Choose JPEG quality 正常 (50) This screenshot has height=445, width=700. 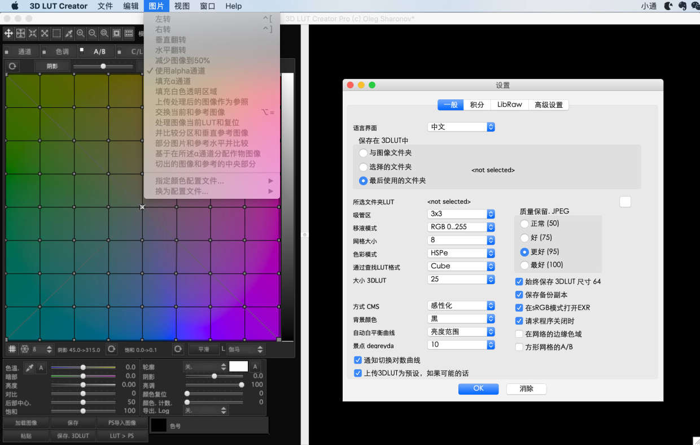click(525, 224)
